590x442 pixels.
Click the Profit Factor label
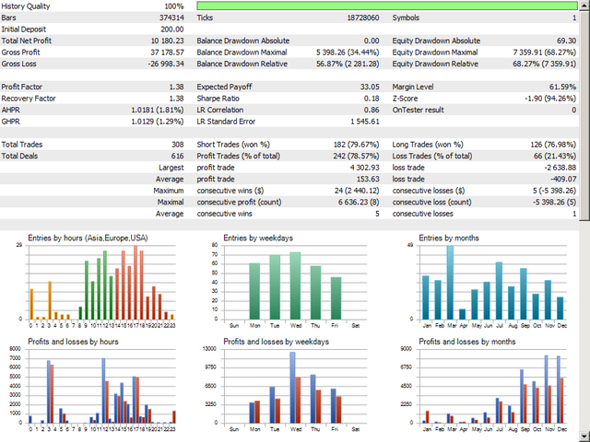click(x=24, y=86)
